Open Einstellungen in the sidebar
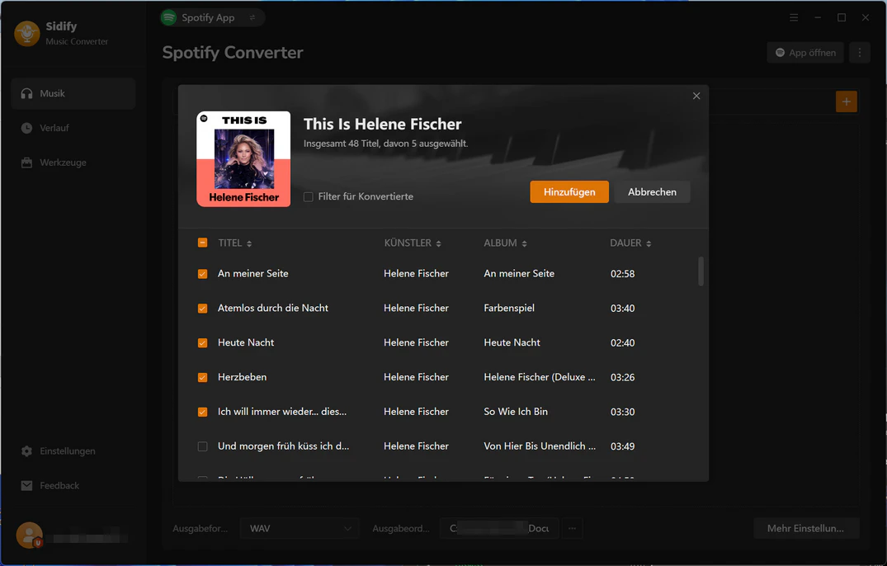 [x=73, y=450]
